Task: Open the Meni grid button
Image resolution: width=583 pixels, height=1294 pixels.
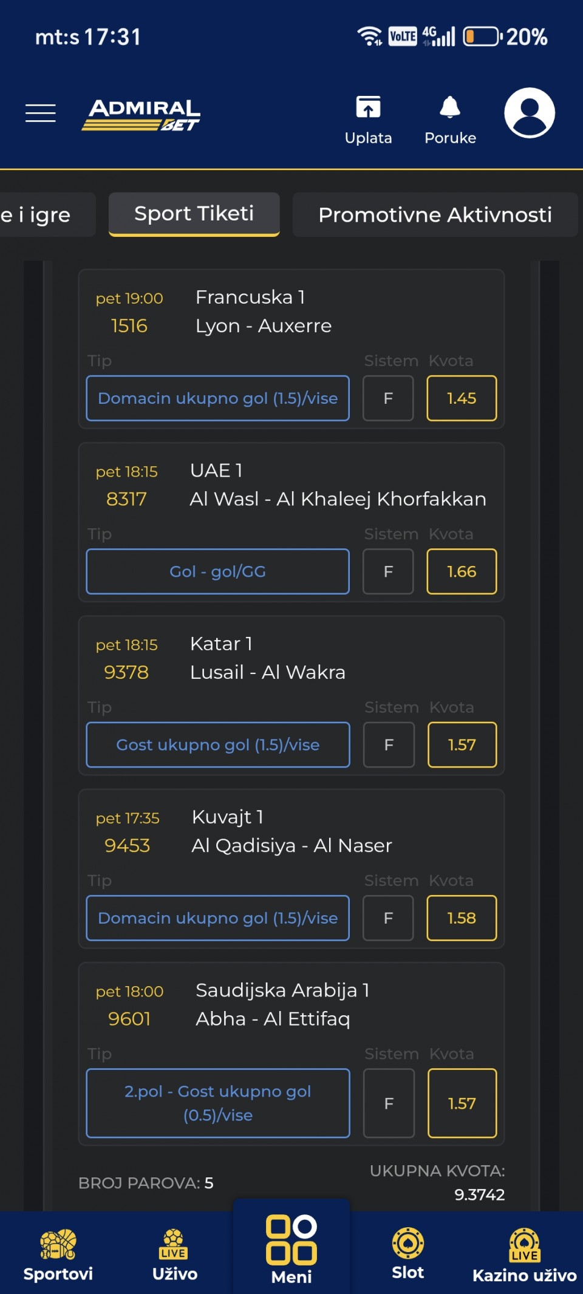Action: [x=291, y=1250]
